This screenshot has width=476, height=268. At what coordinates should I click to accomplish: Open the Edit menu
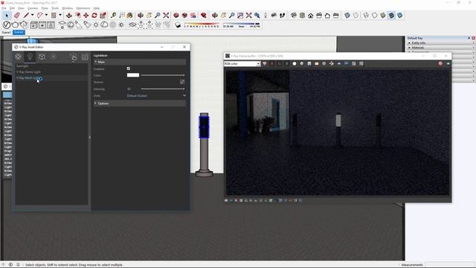pos(12,8)
